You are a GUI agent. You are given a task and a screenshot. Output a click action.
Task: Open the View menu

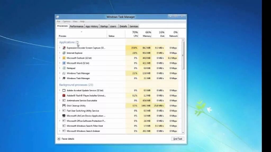(x=75, y=21)
